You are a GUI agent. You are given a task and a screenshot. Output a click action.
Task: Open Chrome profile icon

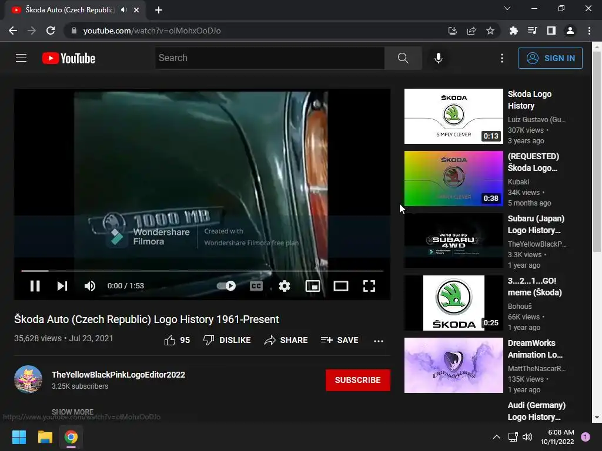point(570,31)
